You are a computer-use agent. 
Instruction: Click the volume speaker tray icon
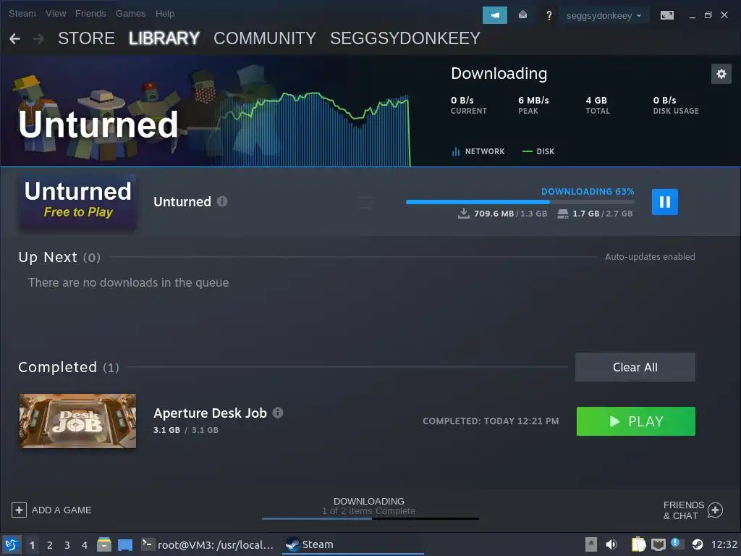pyautogui.click(x=611, y=544)
